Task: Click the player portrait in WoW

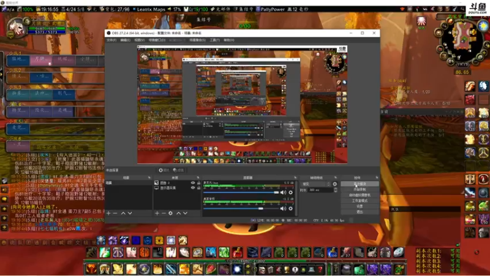Action: click(x=17, y=28)
